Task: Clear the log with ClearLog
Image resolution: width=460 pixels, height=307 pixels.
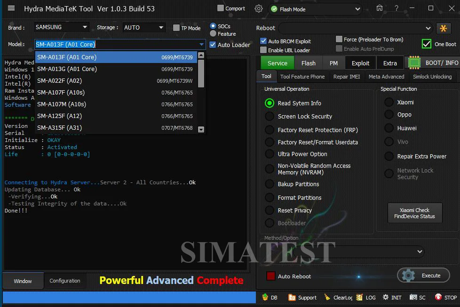Action: [x=338, y=297]
